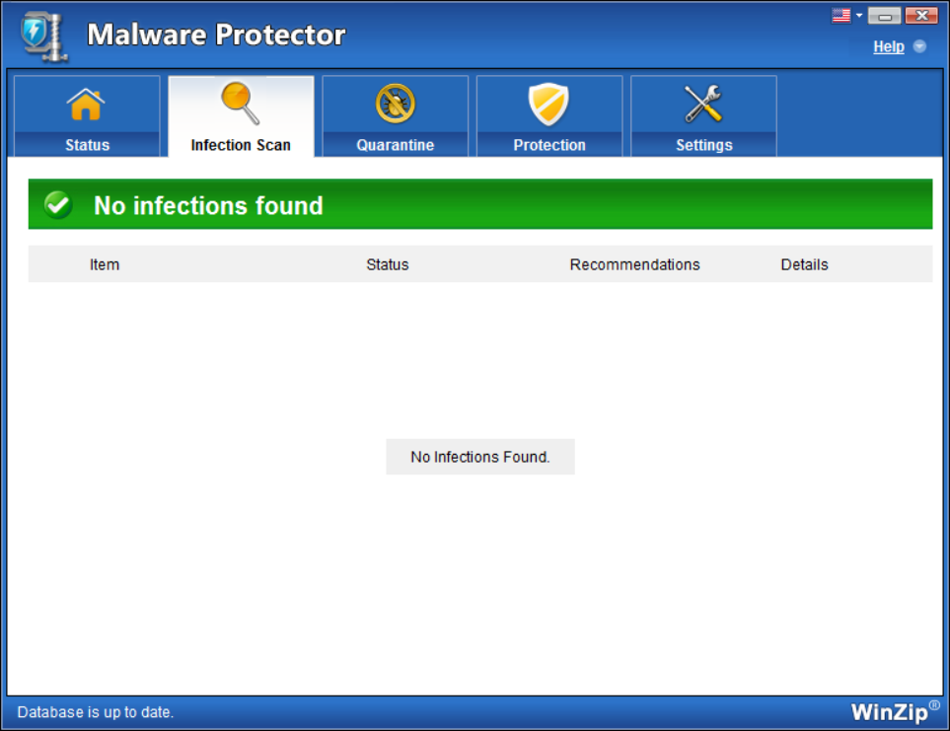Click the Status column header
This screenshot has height=731, width=950.
click(x=387, y=264)
